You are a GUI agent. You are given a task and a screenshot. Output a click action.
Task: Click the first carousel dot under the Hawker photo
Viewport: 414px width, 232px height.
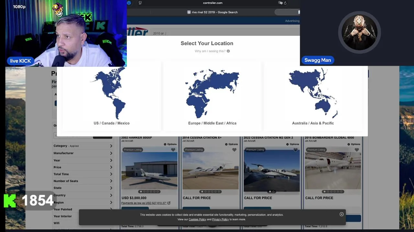click(141, 192)
